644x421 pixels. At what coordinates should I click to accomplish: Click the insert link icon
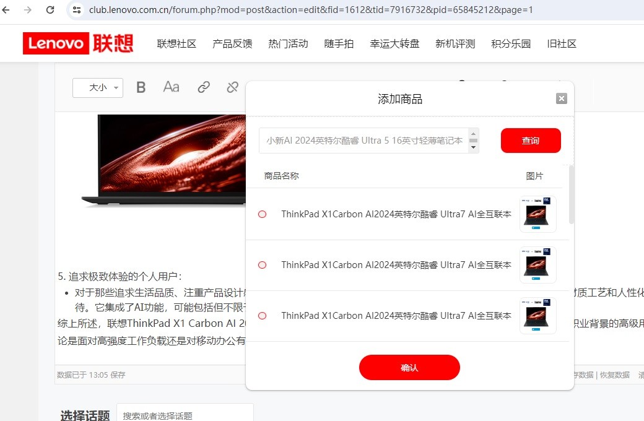(x=204, y=87)
